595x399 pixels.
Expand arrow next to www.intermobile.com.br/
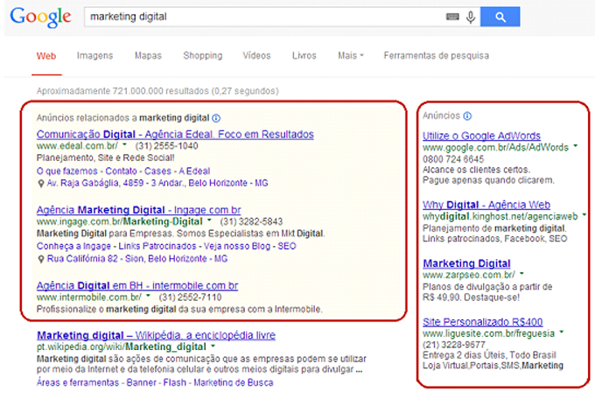click(x=148, y=296)
